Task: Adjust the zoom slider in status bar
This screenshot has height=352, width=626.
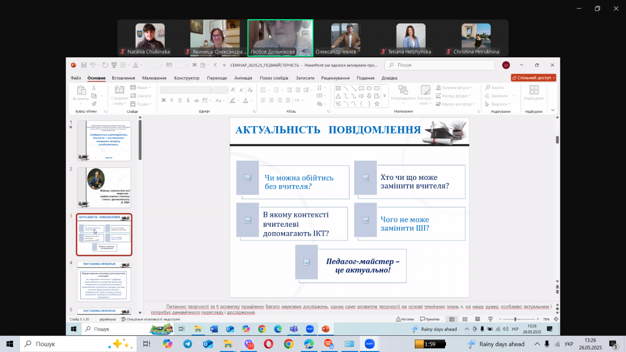Action: click(x=515, y=319)
